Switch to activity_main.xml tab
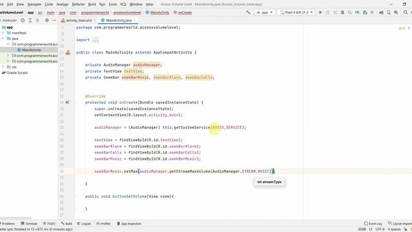This screenshot has height=232, width=412. (x=79, y=20)
